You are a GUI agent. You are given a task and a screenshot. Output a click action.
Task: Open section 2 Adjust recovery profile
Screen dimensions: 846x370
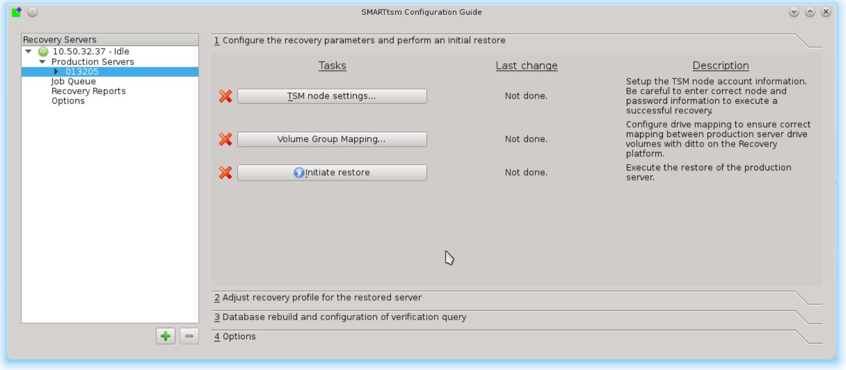click(x=322, y=297)
